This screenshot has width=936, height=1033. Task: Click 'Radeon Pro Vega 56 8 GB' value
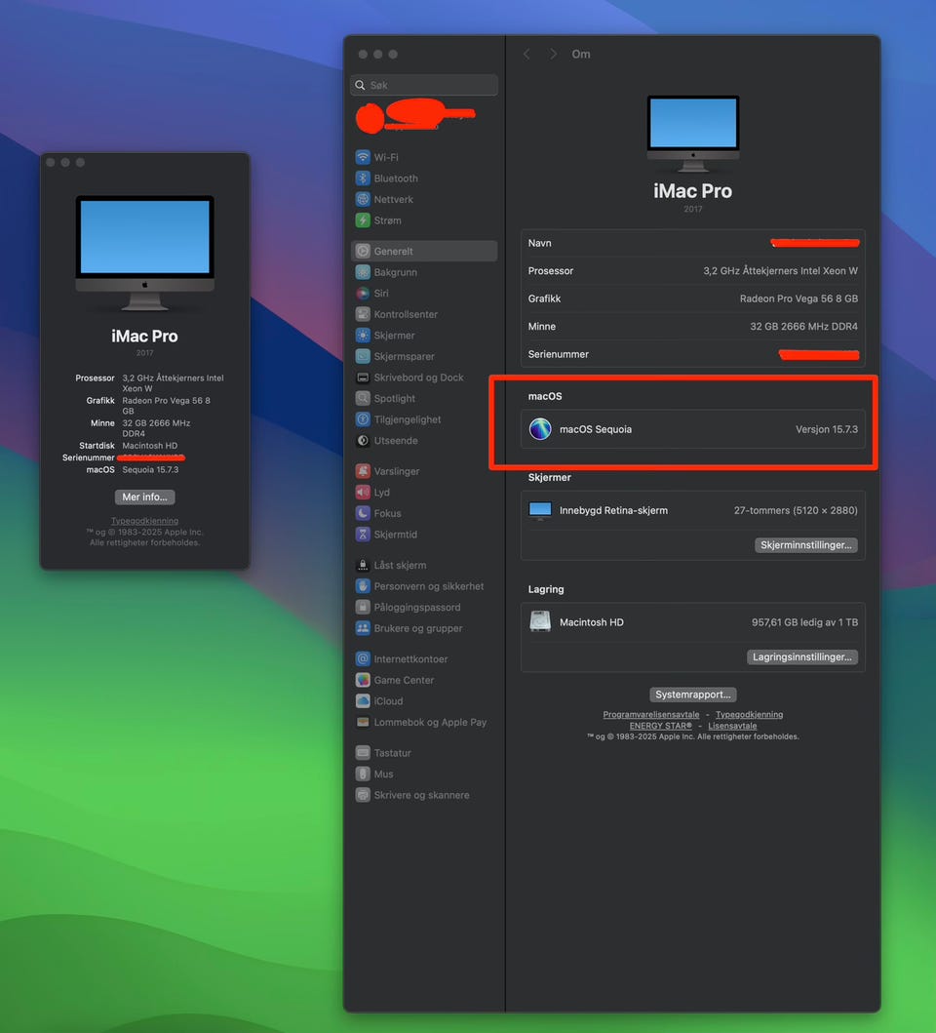coord(799,298)
